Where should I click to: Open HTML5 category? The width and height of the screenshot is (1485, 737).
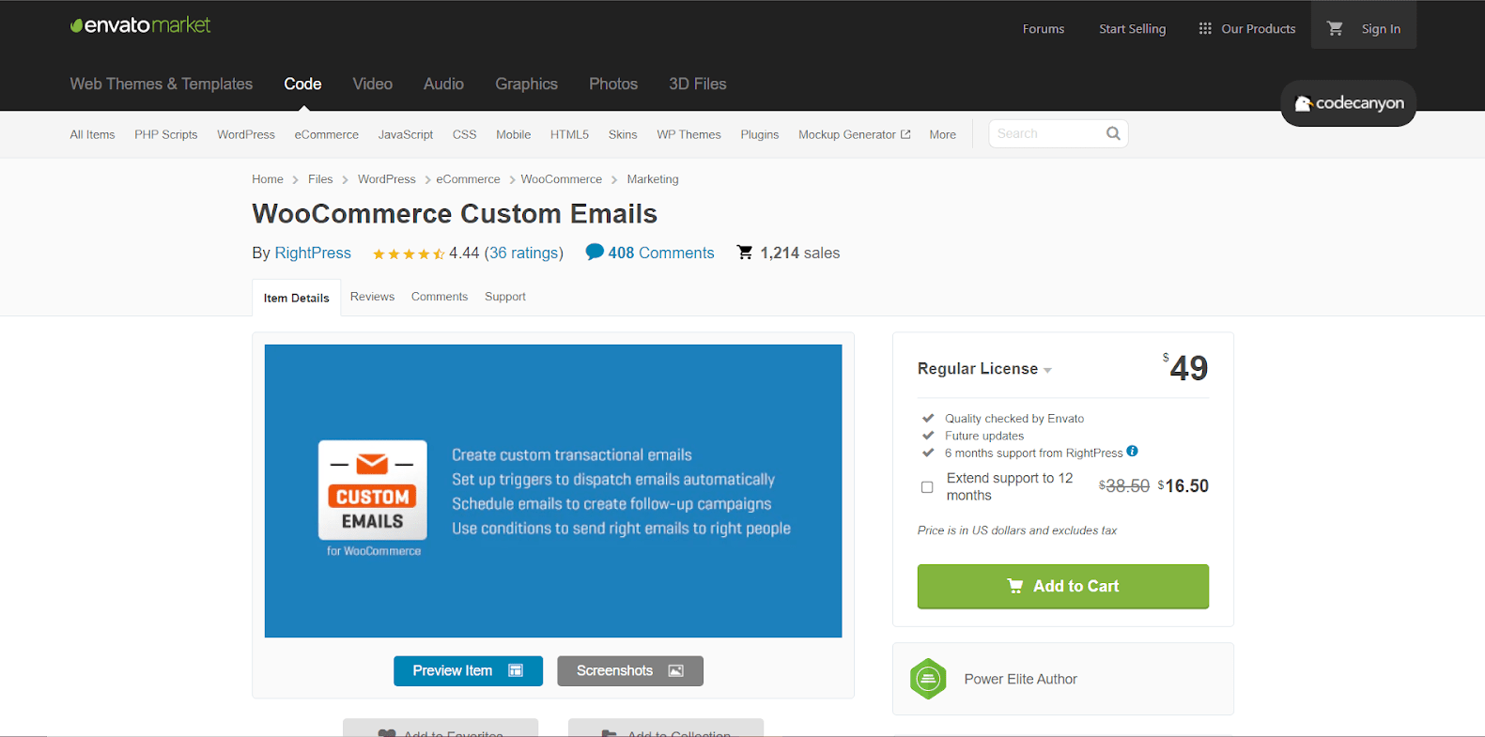pos(569,134)
